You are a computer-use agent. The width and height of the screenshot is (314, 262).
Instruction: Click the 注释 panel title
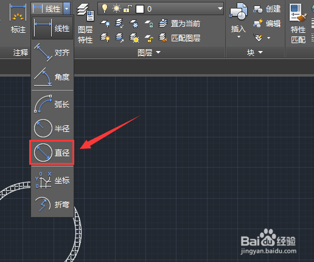coord(21,52)
